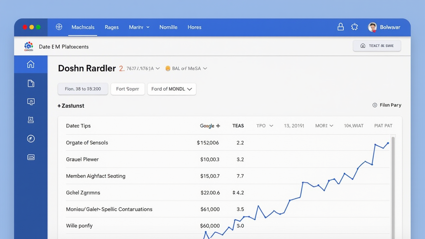This screenshot has height=239, width=425.
Task: Click the Doshn Rardler page title
Action: pyautogui.click(x=87, y=68)
